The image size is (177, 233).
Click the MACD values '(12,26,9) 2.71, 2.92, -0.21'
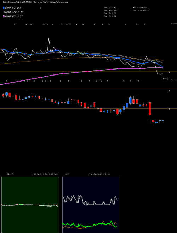pos(46,174)
